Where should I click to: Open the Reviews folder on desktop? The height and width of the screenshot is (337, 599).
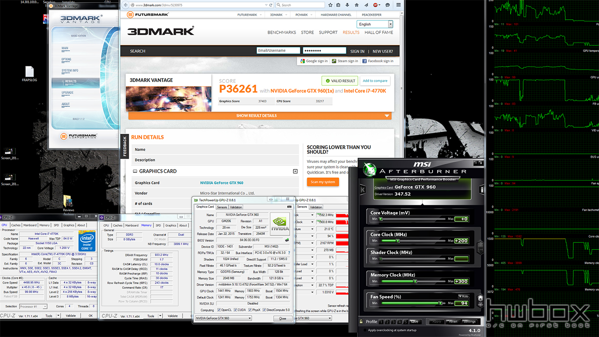(x=68, y=204)
